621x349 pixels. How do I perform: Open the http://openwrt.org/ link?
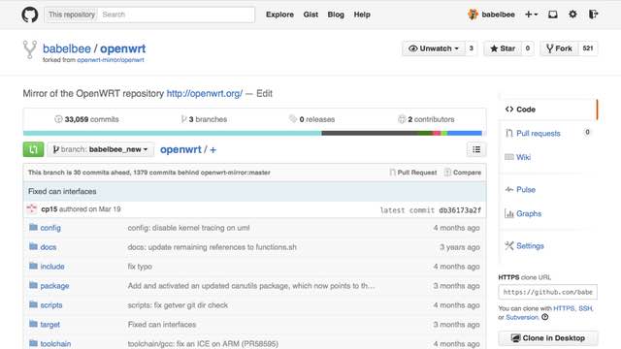[205, 94]
